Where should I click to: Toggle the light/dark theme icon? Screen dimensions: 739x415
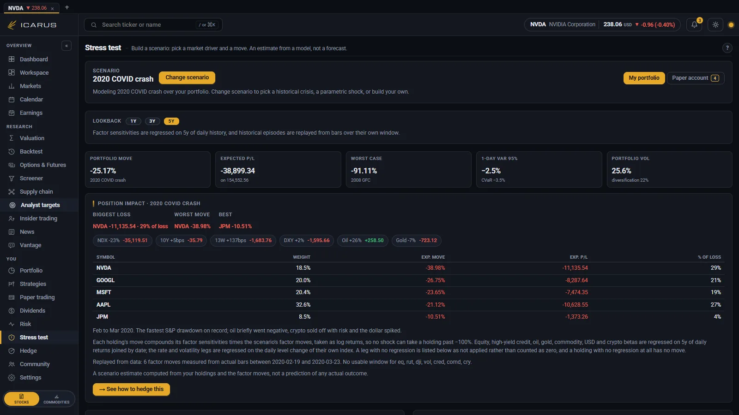click(x=715, y=25)
